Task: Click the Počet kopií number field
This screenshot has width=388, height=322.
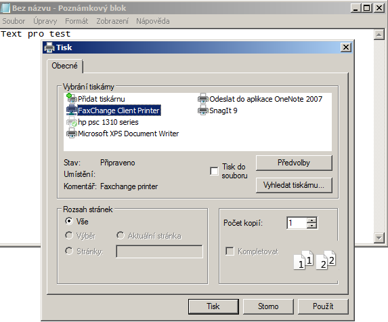Action: (297, 223)
